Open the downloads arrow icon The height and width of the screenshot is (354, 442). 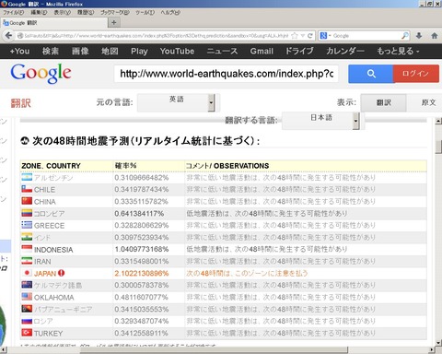[x=419, y=36]
